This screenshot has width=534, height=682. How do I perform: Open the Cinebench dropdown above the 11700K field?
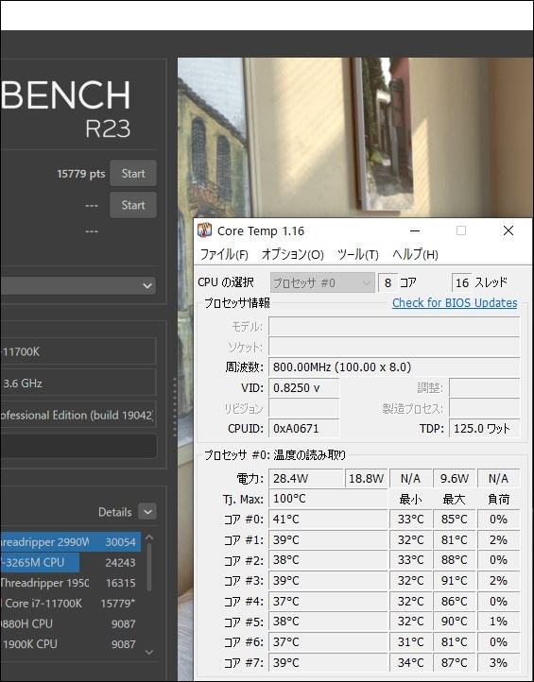(x=78, y=286)
